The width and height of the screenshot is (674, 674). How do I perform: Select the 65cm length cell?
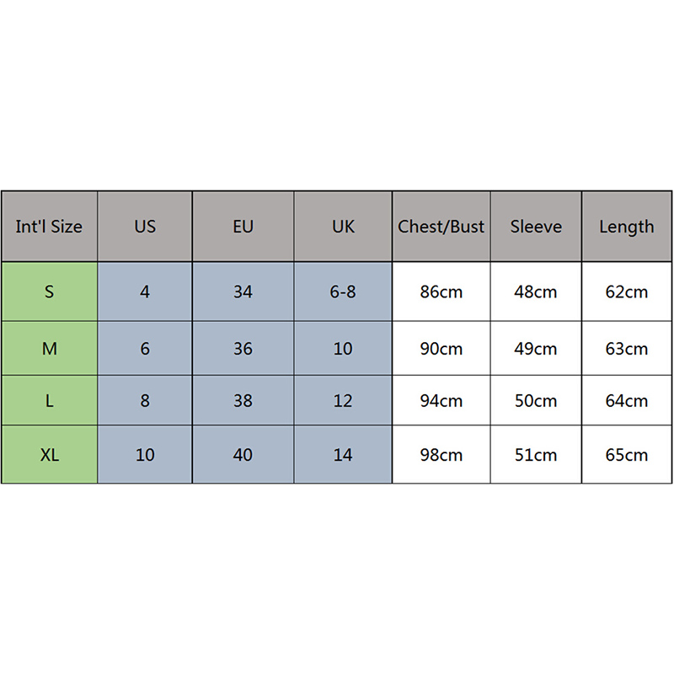click(x=627, y=455)
